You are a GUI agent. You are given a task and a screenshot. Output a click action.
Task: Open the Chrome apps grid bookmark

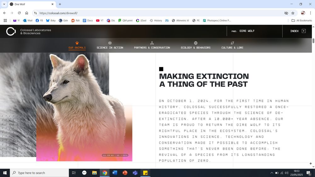point(5,20)
